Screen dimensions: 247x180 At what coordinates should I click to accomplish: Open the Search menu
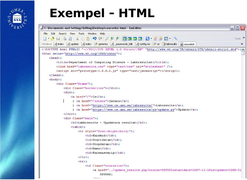point(63,33)
